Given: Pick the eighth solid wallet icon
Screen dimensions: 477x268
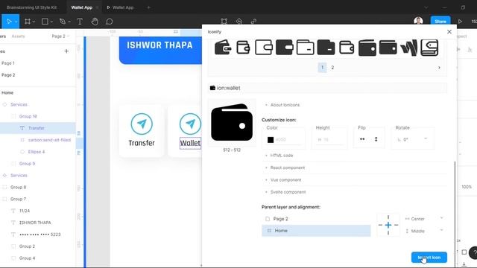Looking at the screenshot, I should [x=367, y=48].
